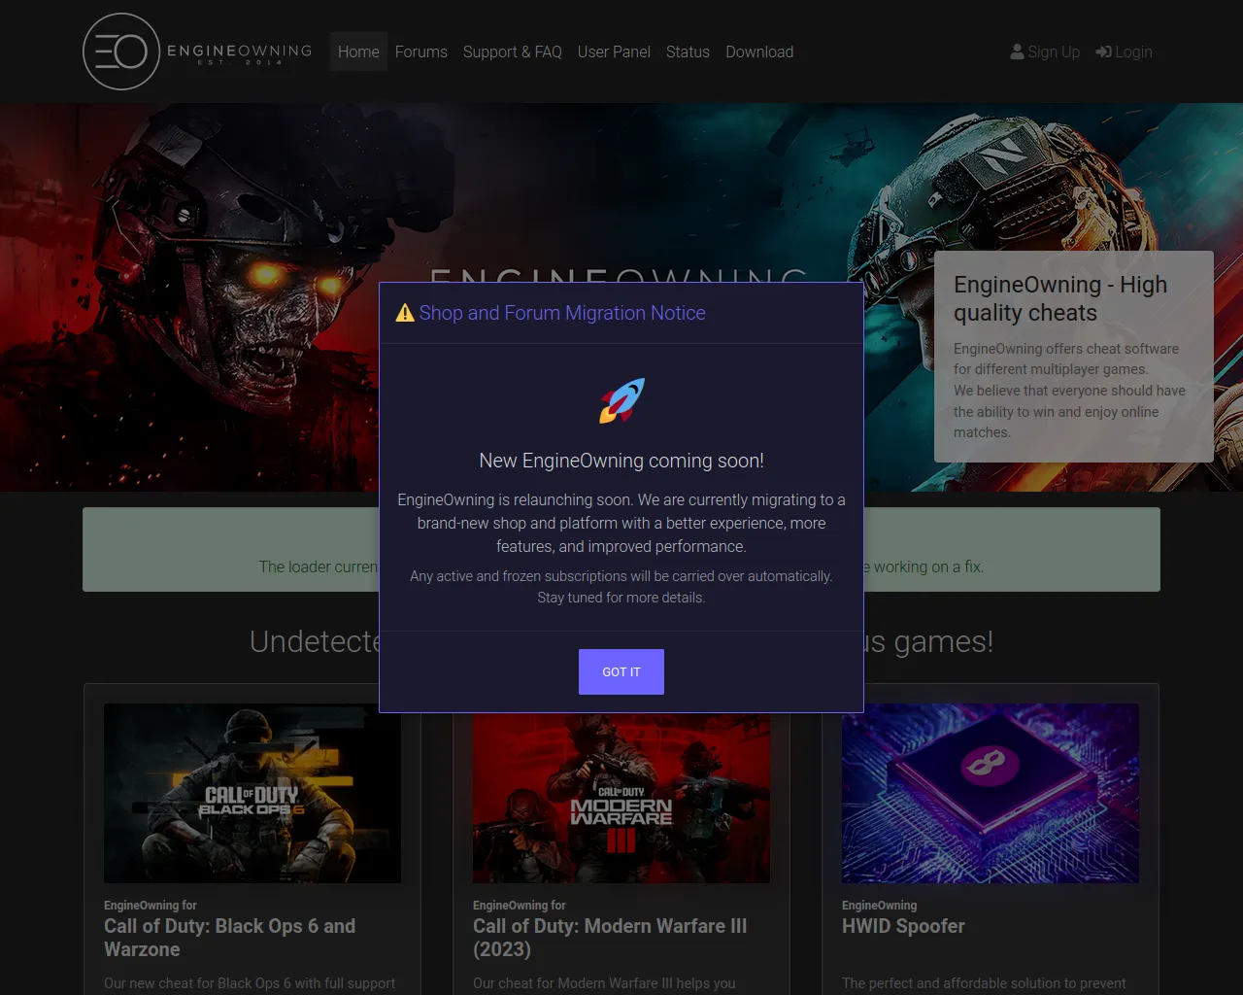Open the Download page
The width and height of the screenshot is (1243, 995).
(759, 51)
